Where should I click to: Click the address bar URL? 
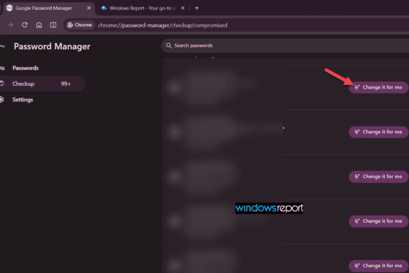click(162, 25)
